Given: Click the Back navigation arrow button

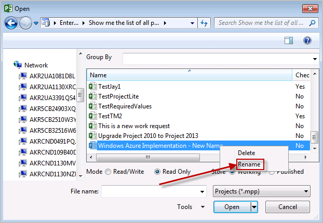Looking at the screenshot, I should pos(11,23).
